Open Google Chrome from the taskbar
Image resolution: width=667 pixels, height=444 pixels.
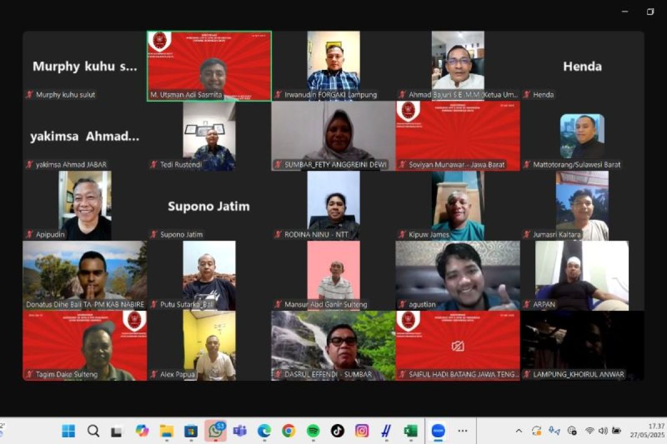288,431
